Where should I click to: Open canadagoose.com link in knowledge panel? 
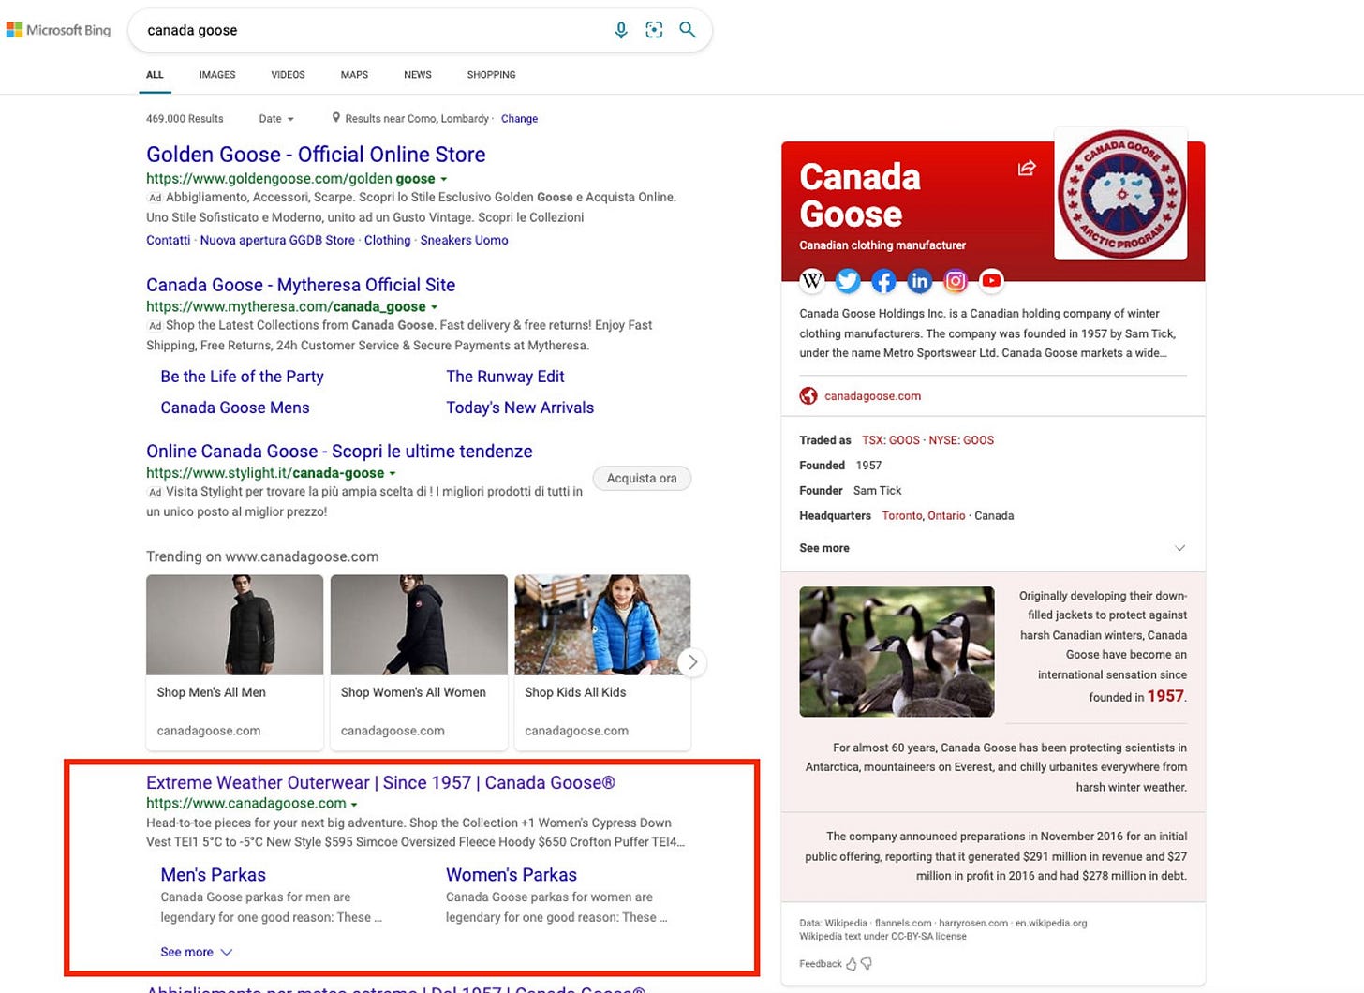tap(872, 396)
